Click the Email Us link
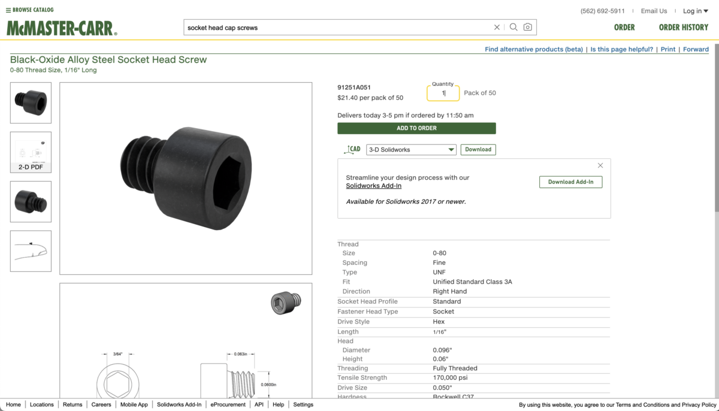The height and width of the screenshot is (411, 719). coord(654,11)
